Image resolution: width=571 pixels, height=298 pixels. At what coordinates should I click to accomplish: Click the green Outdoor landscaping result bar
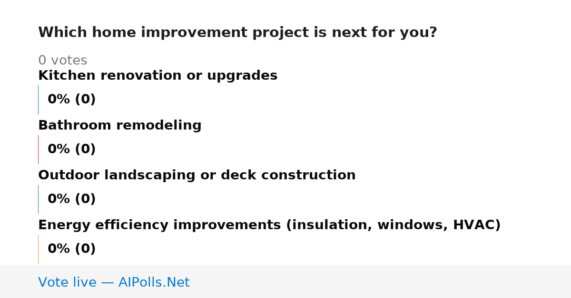39,199
